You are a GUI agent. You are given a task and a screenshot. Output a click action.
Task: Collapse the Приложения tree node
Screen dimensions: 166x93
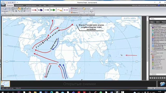click(x=151, y=26)
